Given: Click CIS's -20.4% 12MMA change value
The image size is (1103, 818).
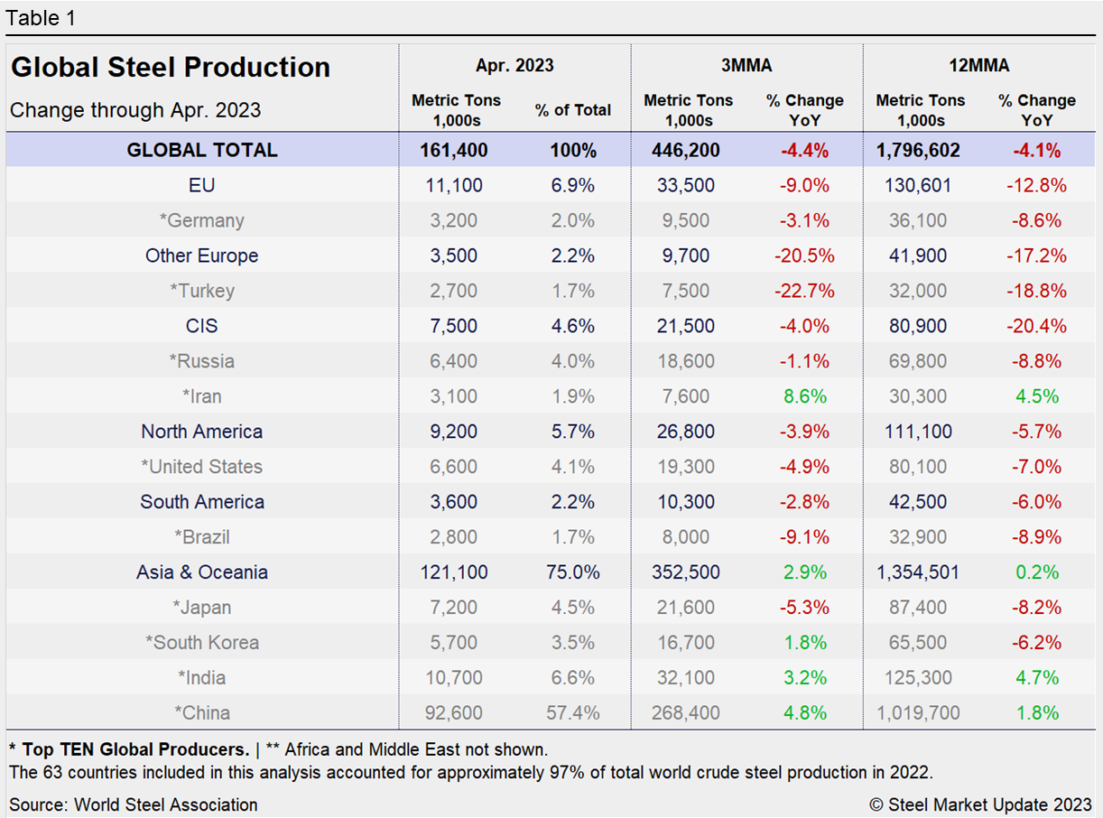Looking at the screenshot, I should pyautogui.click(x=1036, y=326).
